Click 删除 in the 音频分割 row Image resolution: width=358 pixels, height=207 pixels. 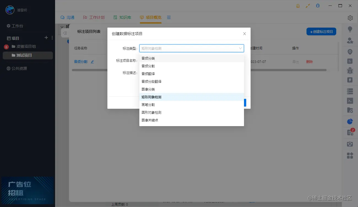click(x=310, y=62)
